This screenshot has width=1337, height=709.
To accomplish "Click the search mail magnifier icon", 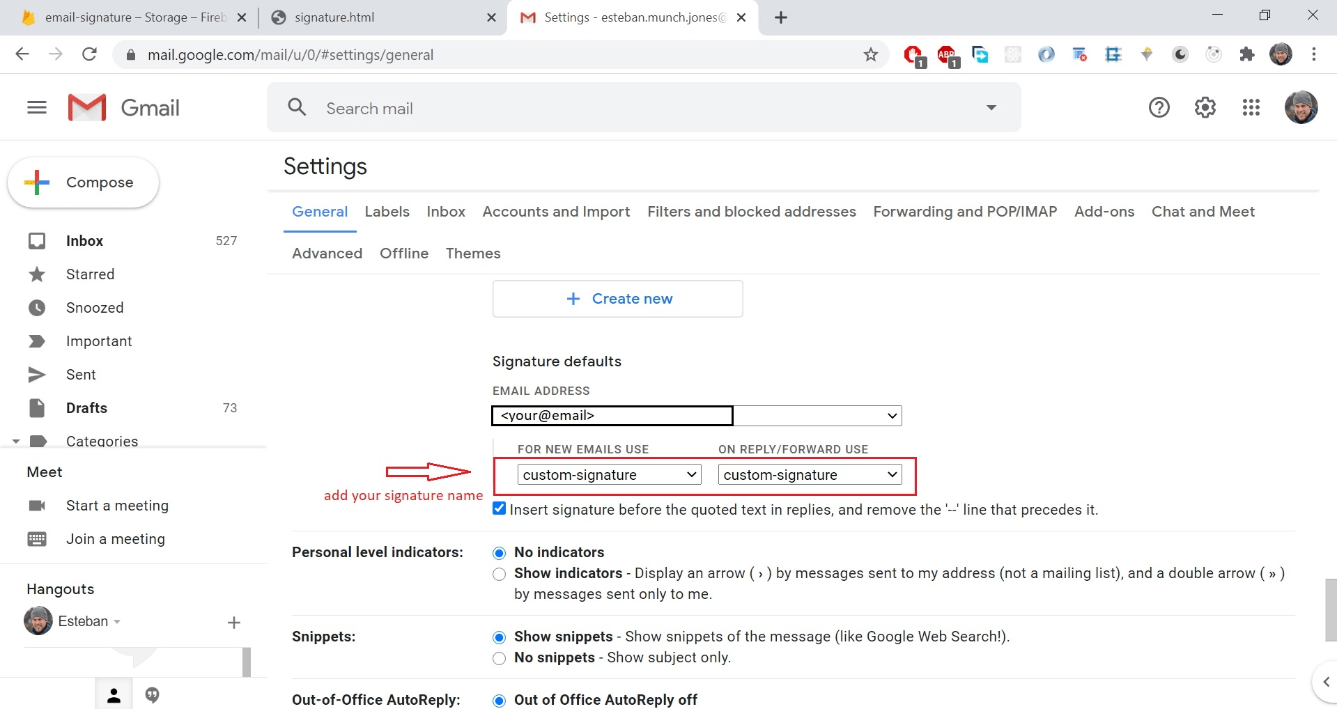I will coord(297,107).
